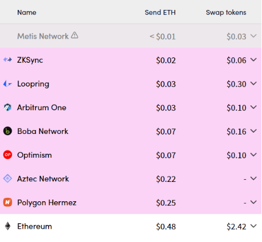Open the Arbitrum One name link
This screenshot has width=262, height=242.
(41, 107)
